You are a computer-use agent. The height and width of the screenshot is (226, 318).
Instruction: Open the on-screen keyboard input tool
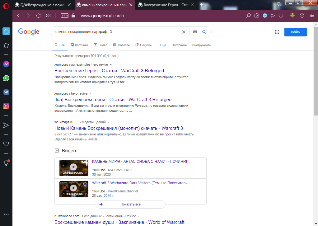click(195, 32)
